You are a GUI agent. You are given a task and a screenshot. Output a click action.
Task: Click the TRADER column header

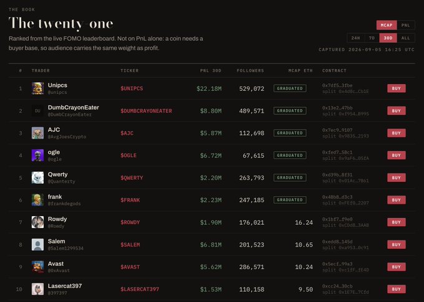(41, 70)
